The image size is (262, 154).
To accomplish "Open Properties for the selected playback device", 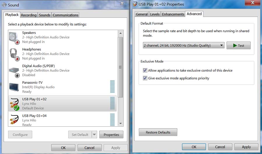I will [x=111, y=134].
